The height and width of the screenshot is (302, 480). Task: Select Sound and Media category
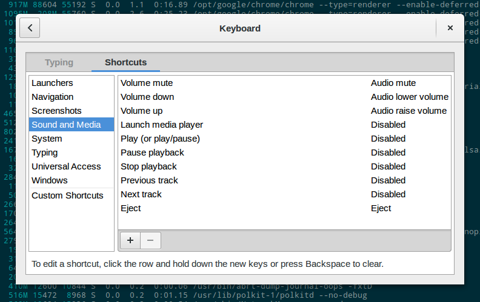pyautogui.click(x=66, y=125)
